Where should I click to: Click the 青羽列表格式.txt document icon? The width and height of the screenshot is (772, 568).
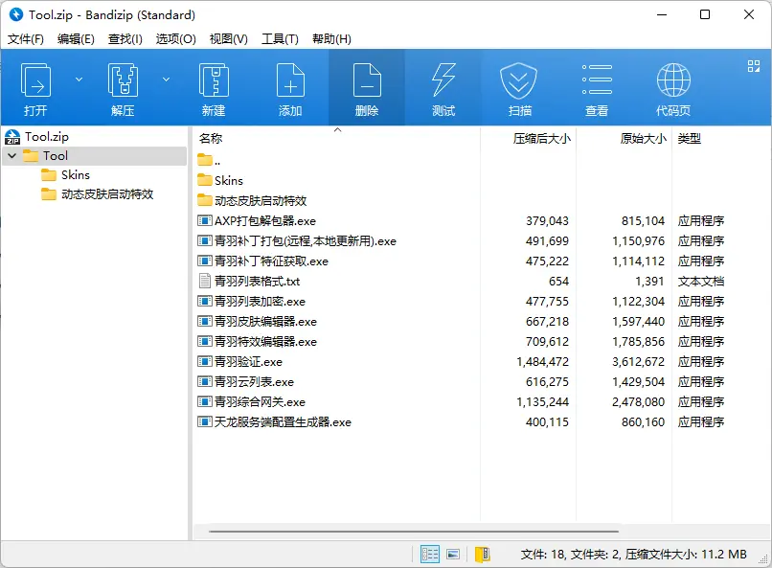[x=204, y=281]
